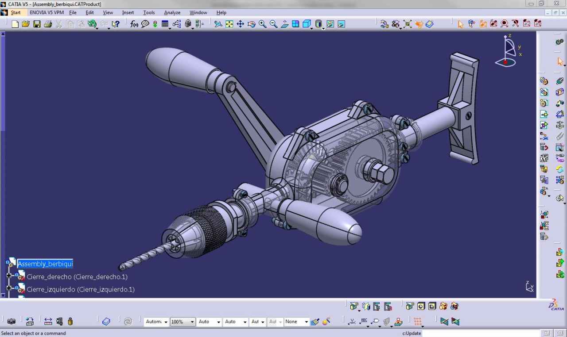Open the None dropdown in graphic properties

coord(296,322)
